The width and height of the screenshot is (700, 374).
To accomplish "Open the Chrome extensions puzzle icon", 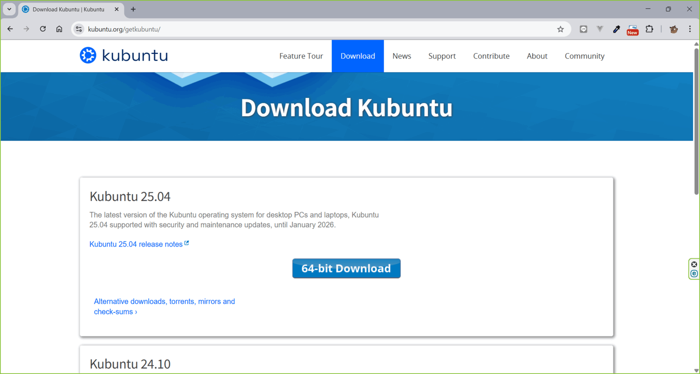I will [650, 29].
